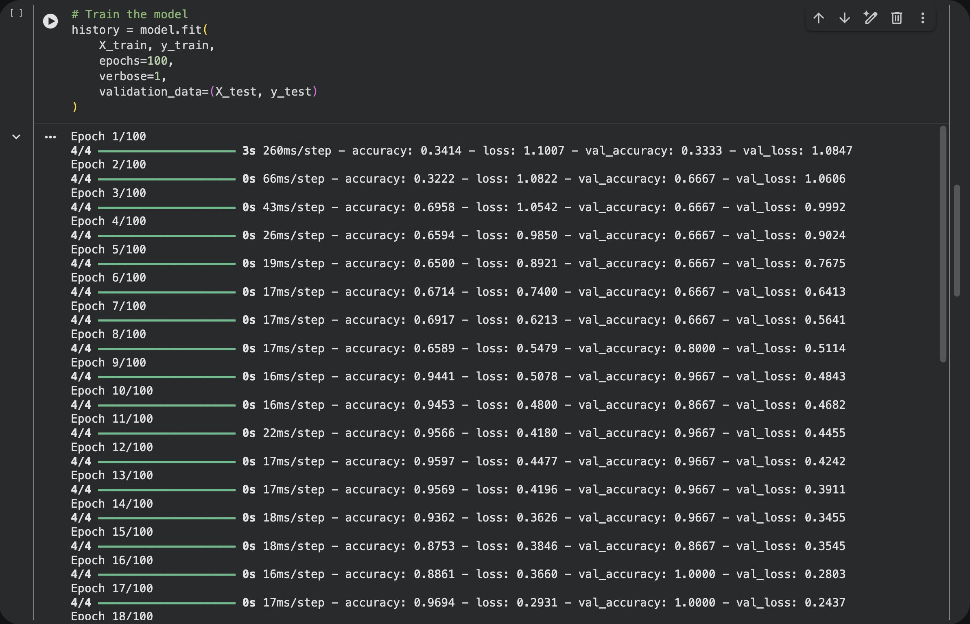Image resolution: width=970 pixels, height=624 pixels.
Task: Open more cell actions menu
Action: [923, 18]
